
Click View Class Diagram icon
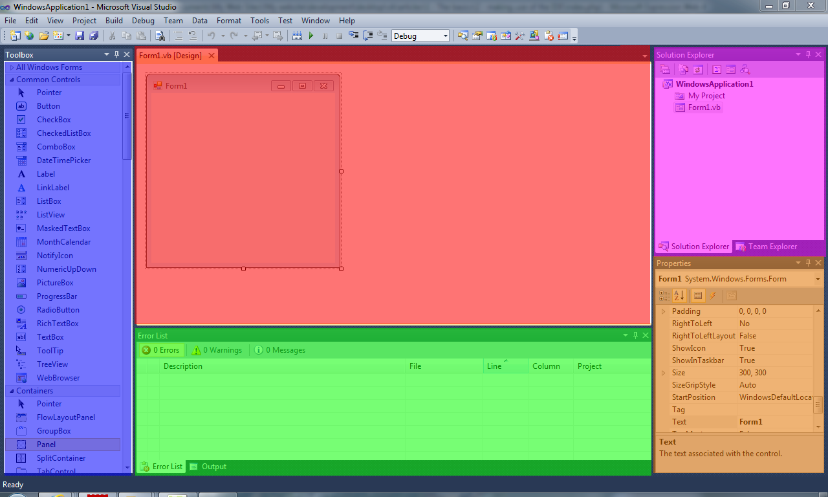pos(745,69)
